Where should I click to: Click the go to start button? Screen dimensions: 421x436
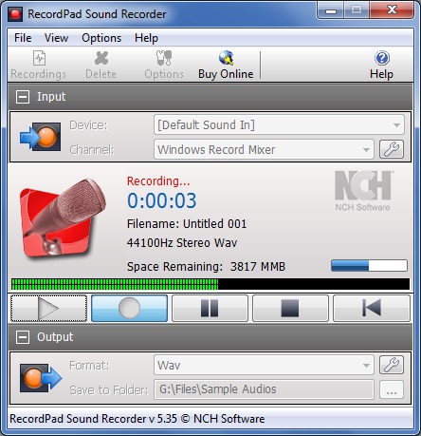pos(372,308)
